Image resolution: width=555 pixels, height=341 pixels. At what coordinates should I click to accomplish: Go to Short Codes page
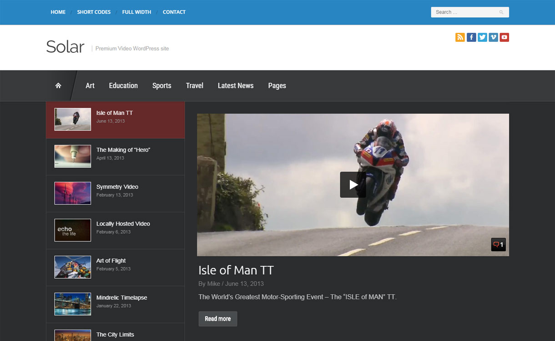point(94,12)
